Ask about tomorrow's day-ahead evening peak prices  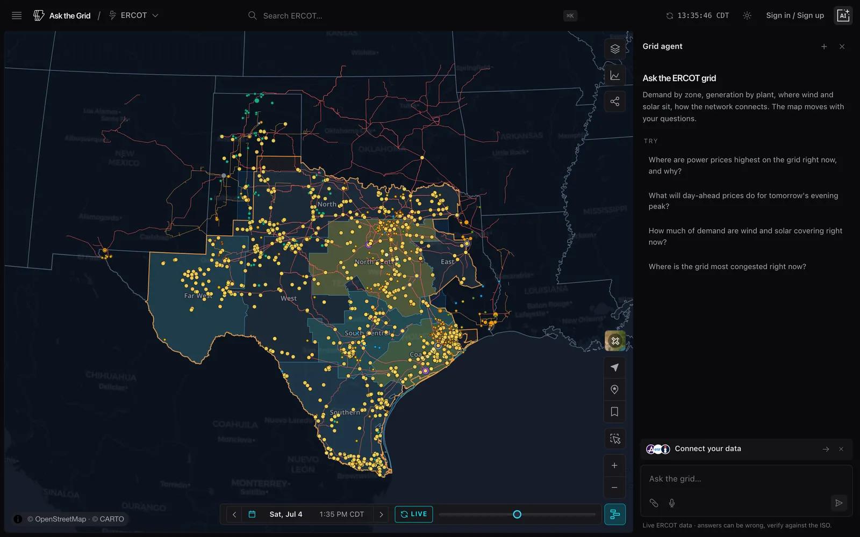[746, 201]
